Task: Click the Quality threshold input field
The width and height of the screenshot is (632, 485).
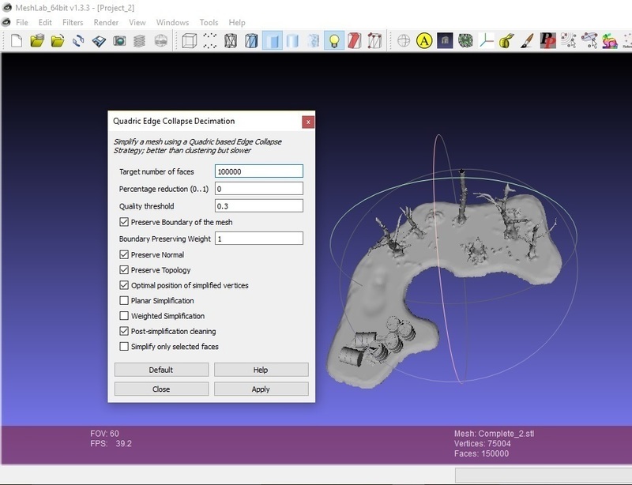Action: click(x=259, y=206)
